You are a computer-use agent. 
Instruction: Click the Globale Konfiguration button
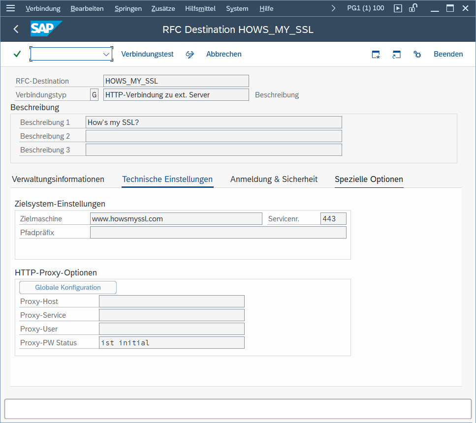68,287
